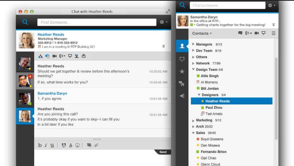294x166 pixels.
Task: Start video call from chat toolbar
Action: click(x=55, y=56)
